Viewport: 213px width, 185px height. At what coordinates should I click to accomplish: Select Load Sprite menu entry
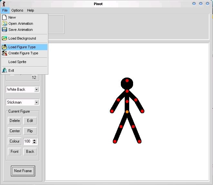pyautogui.click(x=17, y=62)
